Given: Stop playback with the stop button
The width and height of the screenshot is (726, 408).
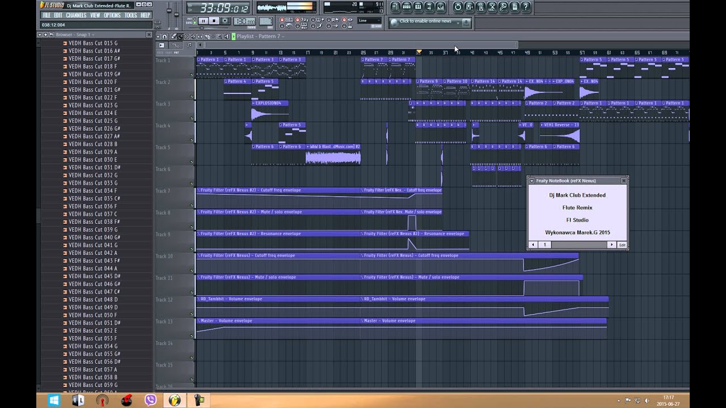Looking at the screenshot, I should tap(214, 21).
